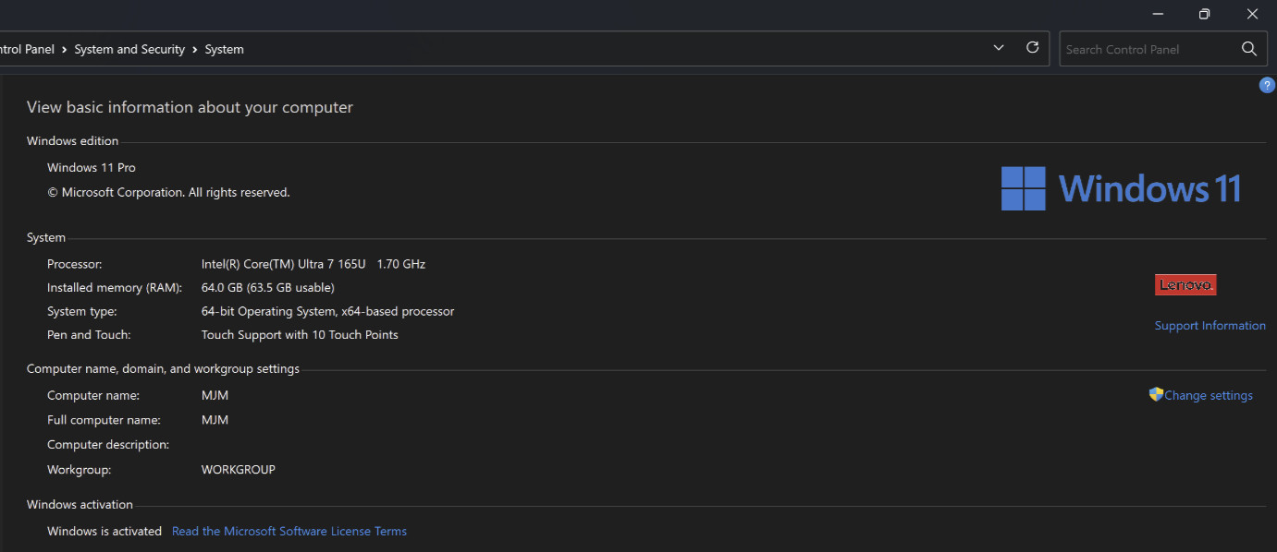The image size is (1277, 552).
Task: Click the search magnifier icon
Action: click(x=1248, y=49)
